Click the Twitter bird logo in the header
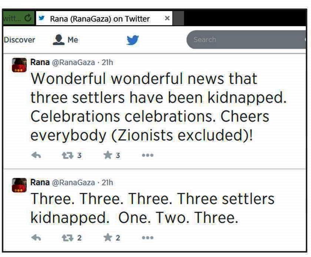311x257 pixels. (133, 40)
